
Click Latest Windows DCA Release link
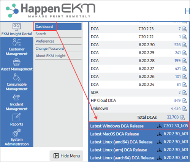pyautogui.click(x=117, y=126)
